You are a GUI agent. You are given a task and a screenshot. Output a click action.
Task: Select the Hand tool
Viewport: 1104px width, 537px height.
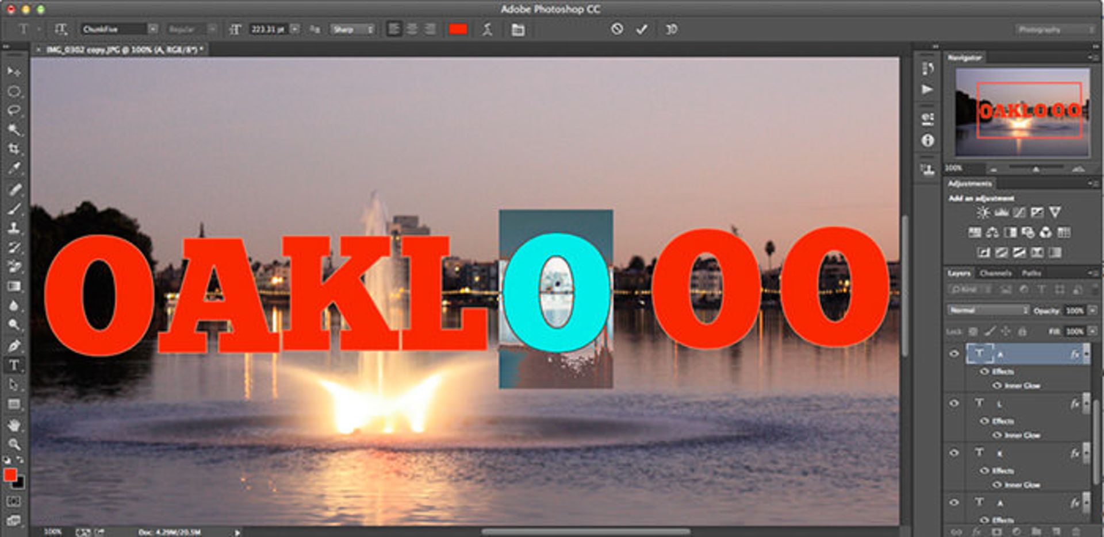coord(14,425)
